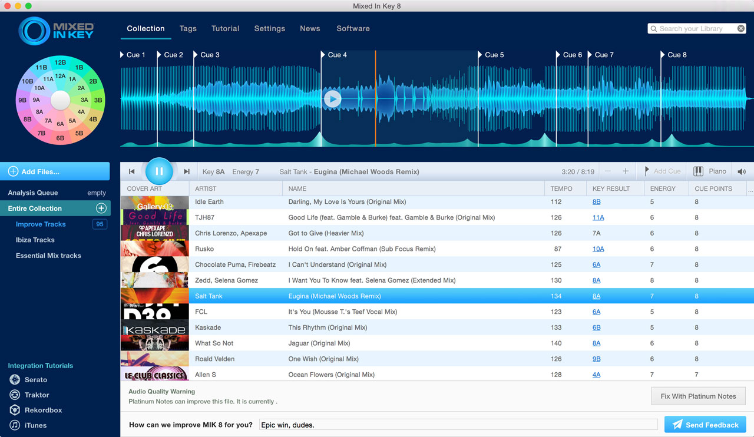Image resolution: width=754 pixels, height=437 pixels.
Task: Open Rekordbox integration tutorial
Action: point(35,410)
